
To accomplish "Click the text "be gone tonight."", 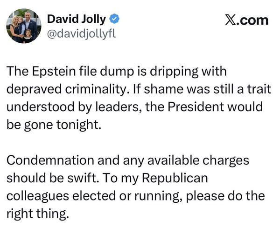I will pos(54,124).
